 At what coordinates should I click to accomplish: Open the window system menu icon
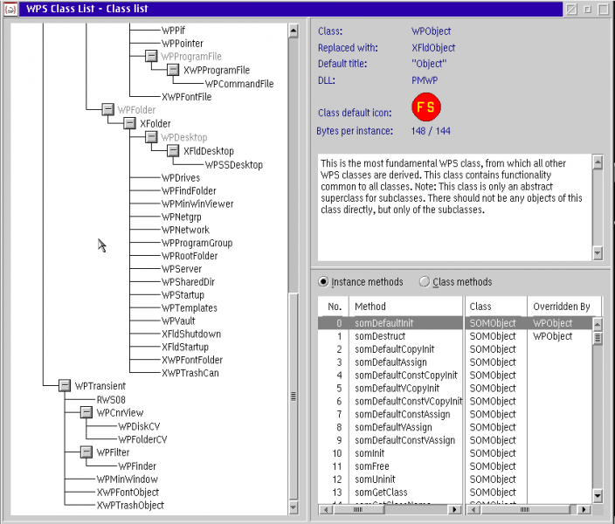tap(10, 9)
